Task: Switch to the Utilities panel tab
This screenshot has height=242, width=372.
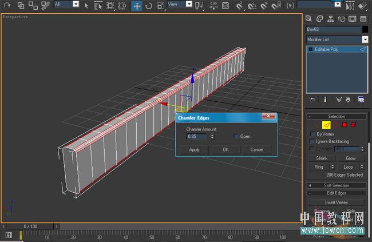Action: (x=363, y=19)
